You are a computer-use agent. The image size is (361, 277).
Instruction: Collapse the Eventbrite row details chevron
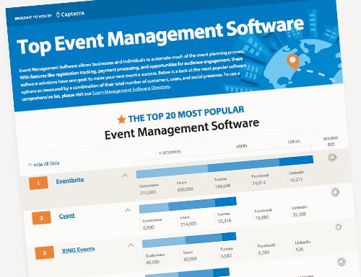click(125, 176)
